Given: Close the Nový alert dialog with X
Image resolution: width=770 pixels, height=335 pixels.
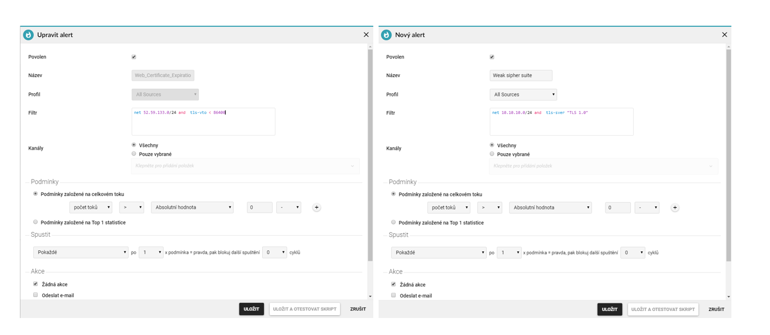Looking at the screenshot, I should click(724, 35).
